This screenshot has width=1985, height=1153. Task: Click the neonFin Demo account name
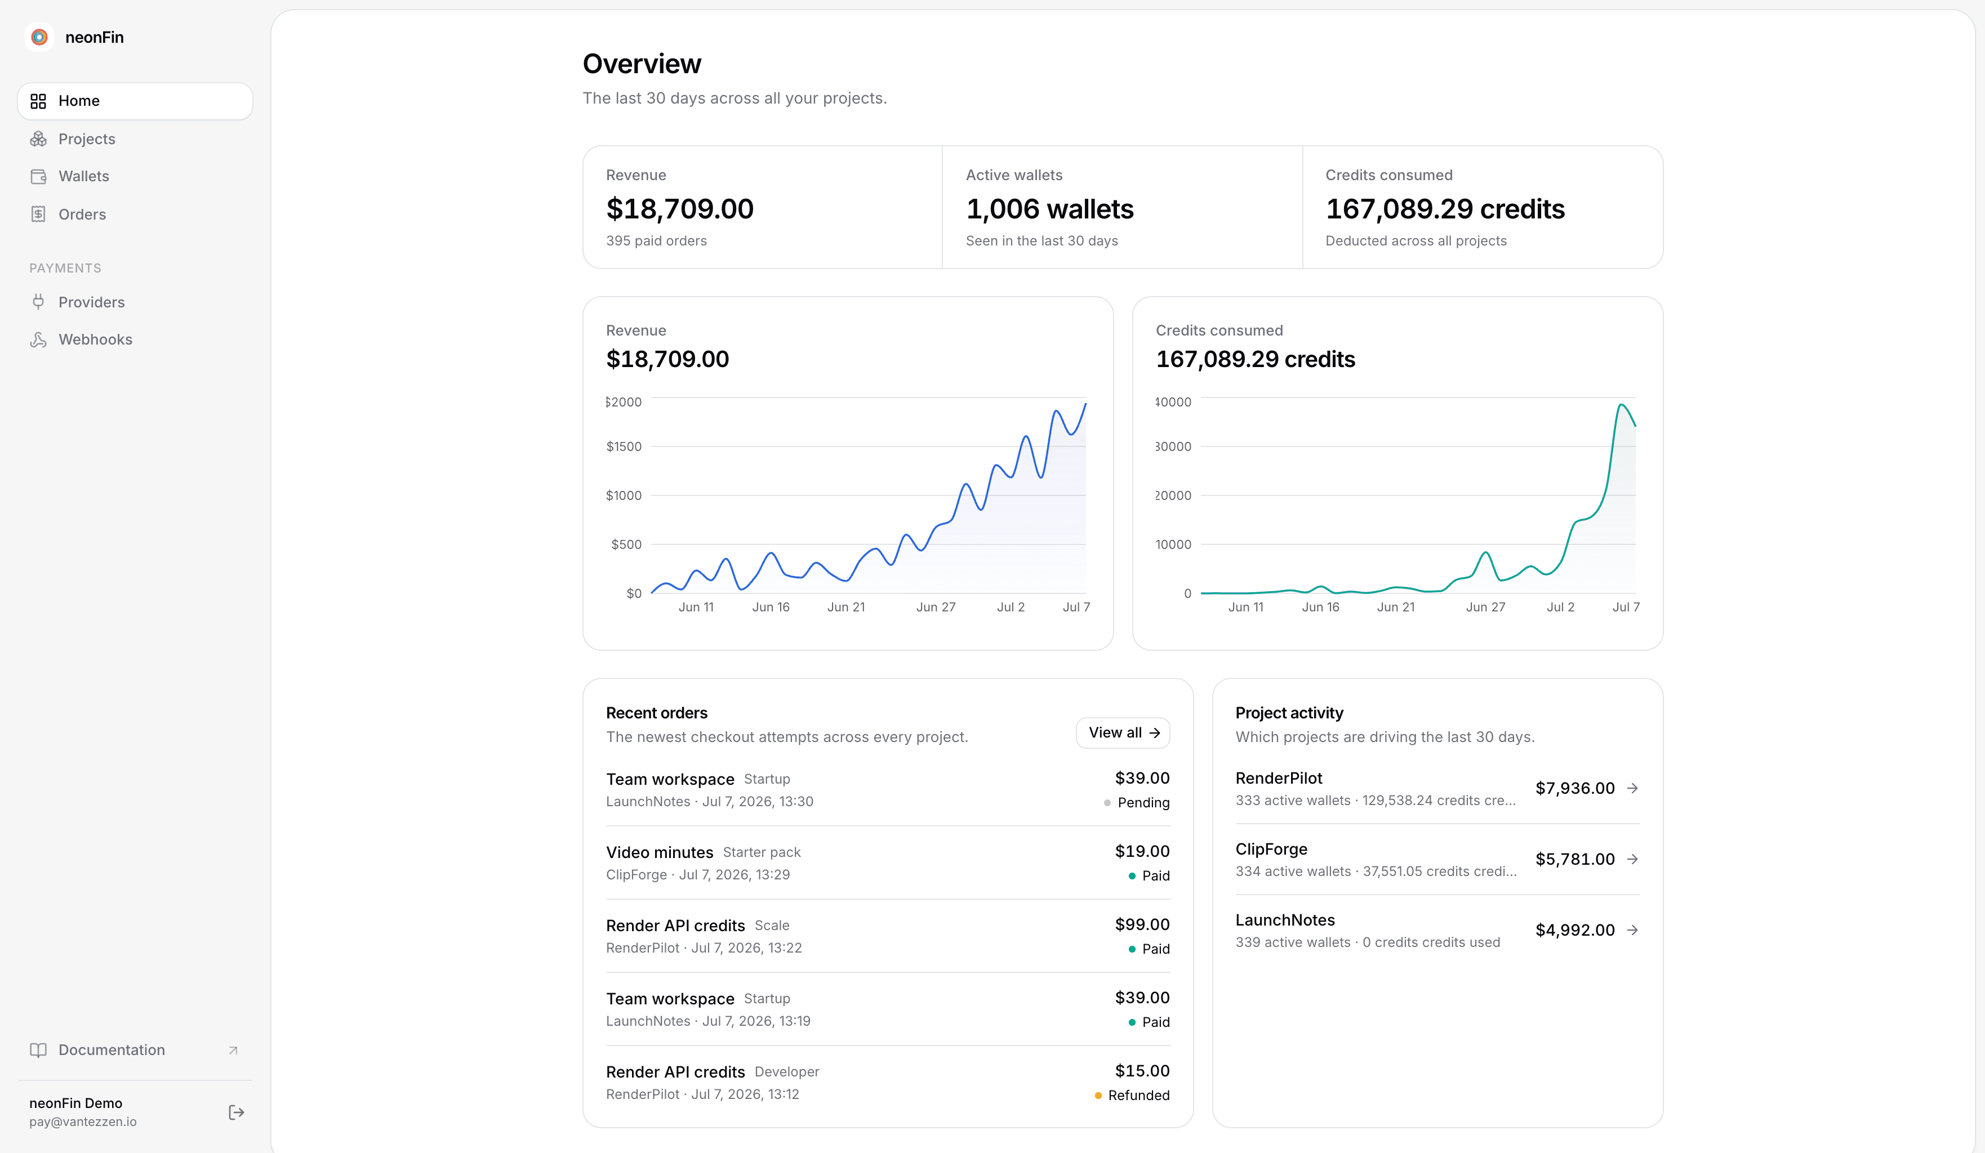tap(75, 1103)
